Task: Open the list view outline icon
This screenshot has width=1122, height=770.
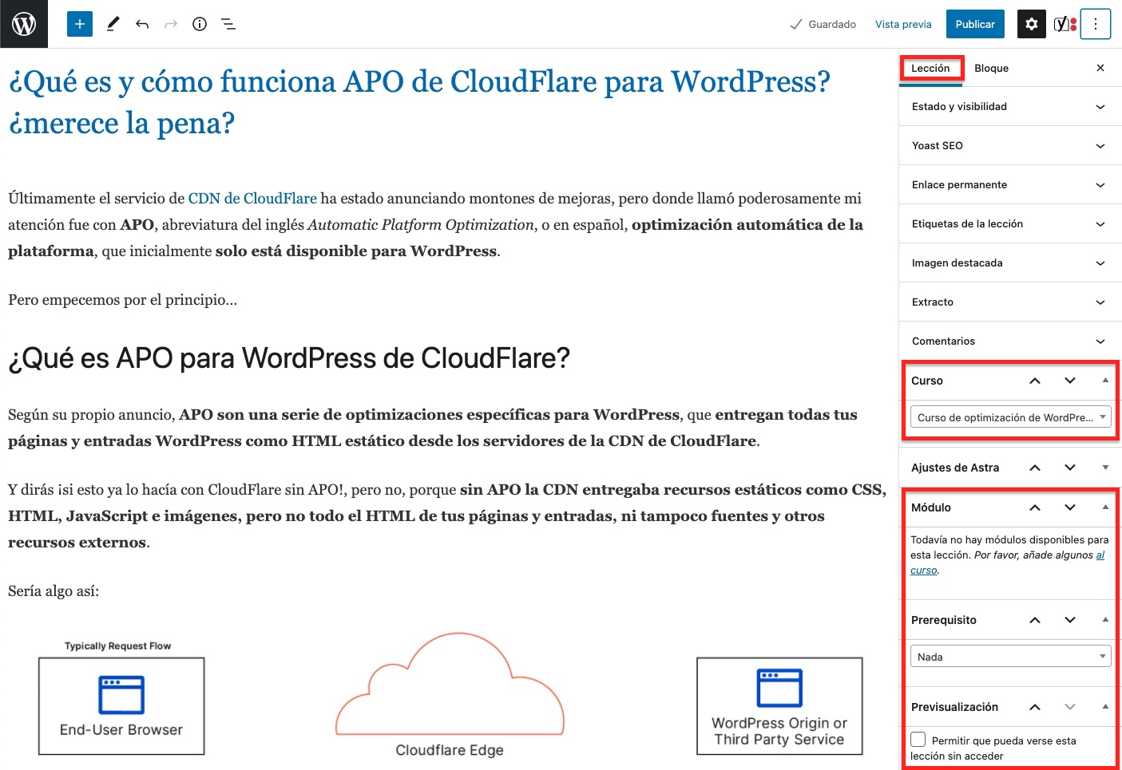Action: (228, 24)
